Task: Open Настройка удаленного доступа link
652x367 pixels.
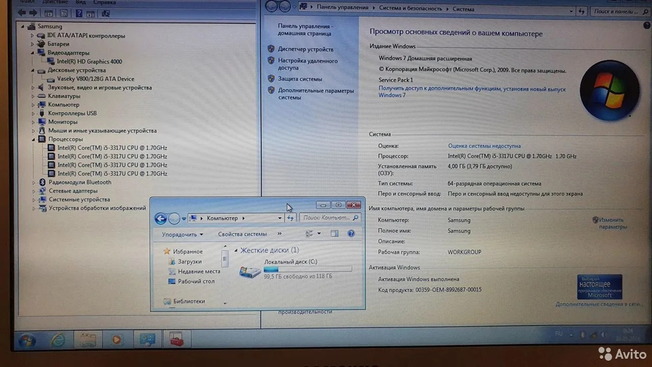Action: pos(308,64)
